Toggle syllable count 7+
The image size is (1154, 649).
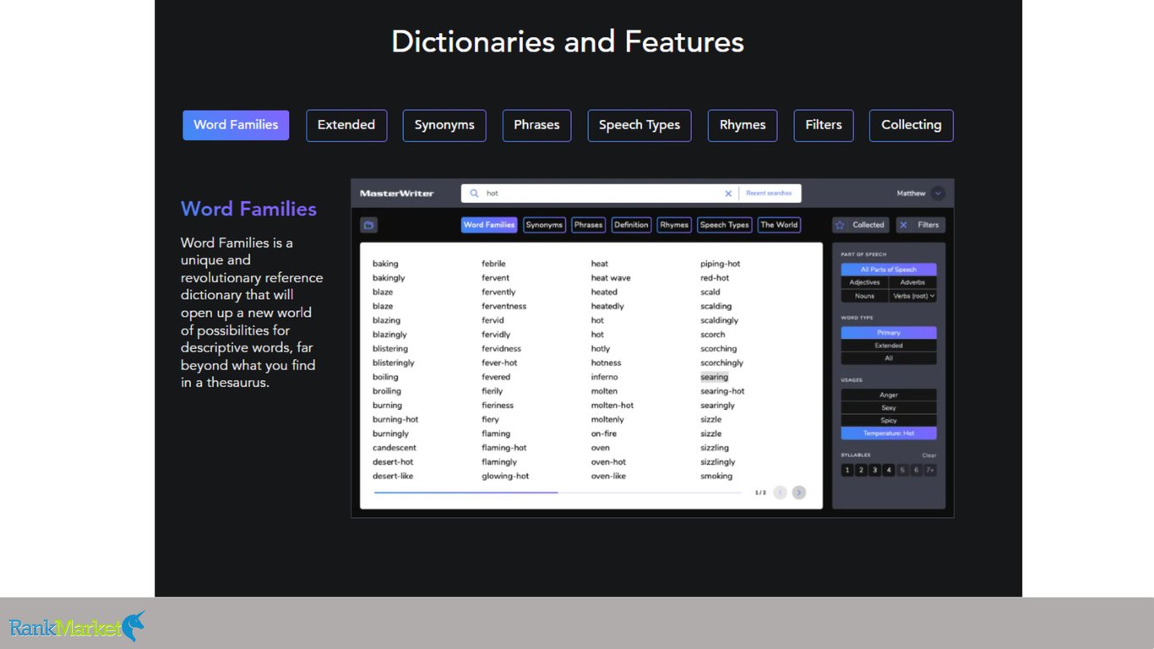tap(930, 470)
